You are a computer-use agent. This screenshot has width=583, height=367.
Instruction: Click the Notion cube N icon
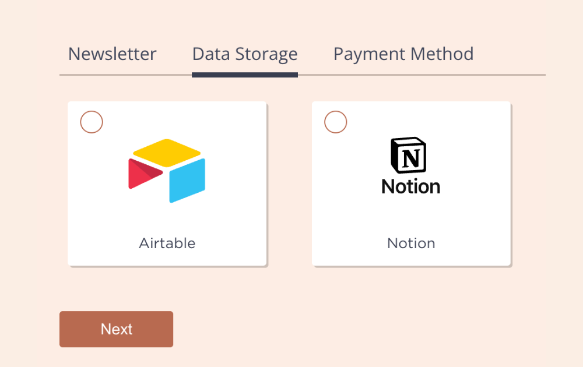408,156
